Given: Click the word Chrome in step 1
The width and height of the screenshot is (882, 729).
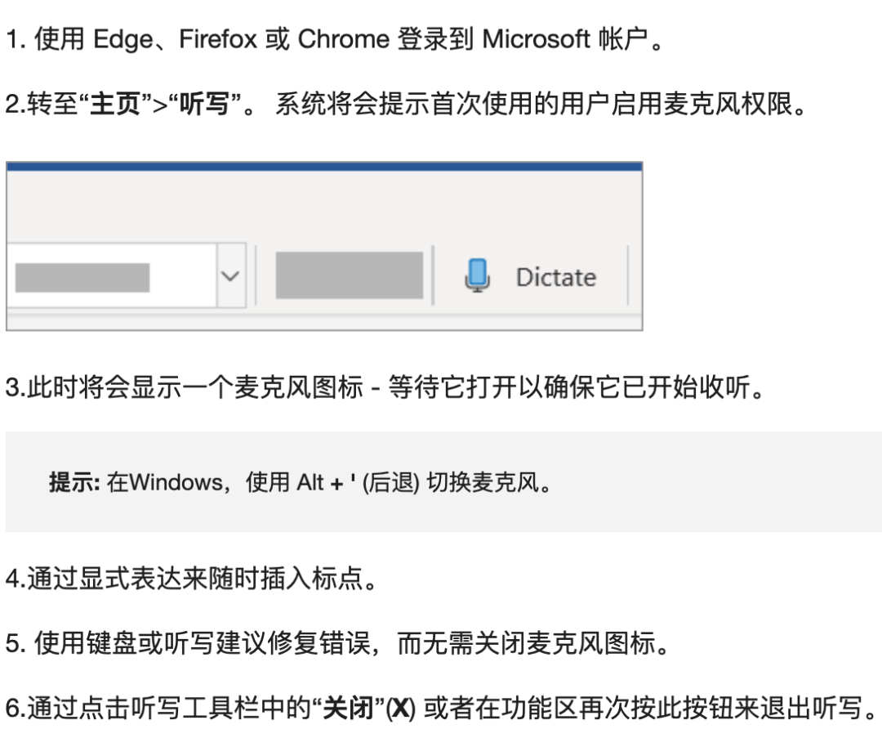Looking at the screenshot, I should (x=344, y=39).
